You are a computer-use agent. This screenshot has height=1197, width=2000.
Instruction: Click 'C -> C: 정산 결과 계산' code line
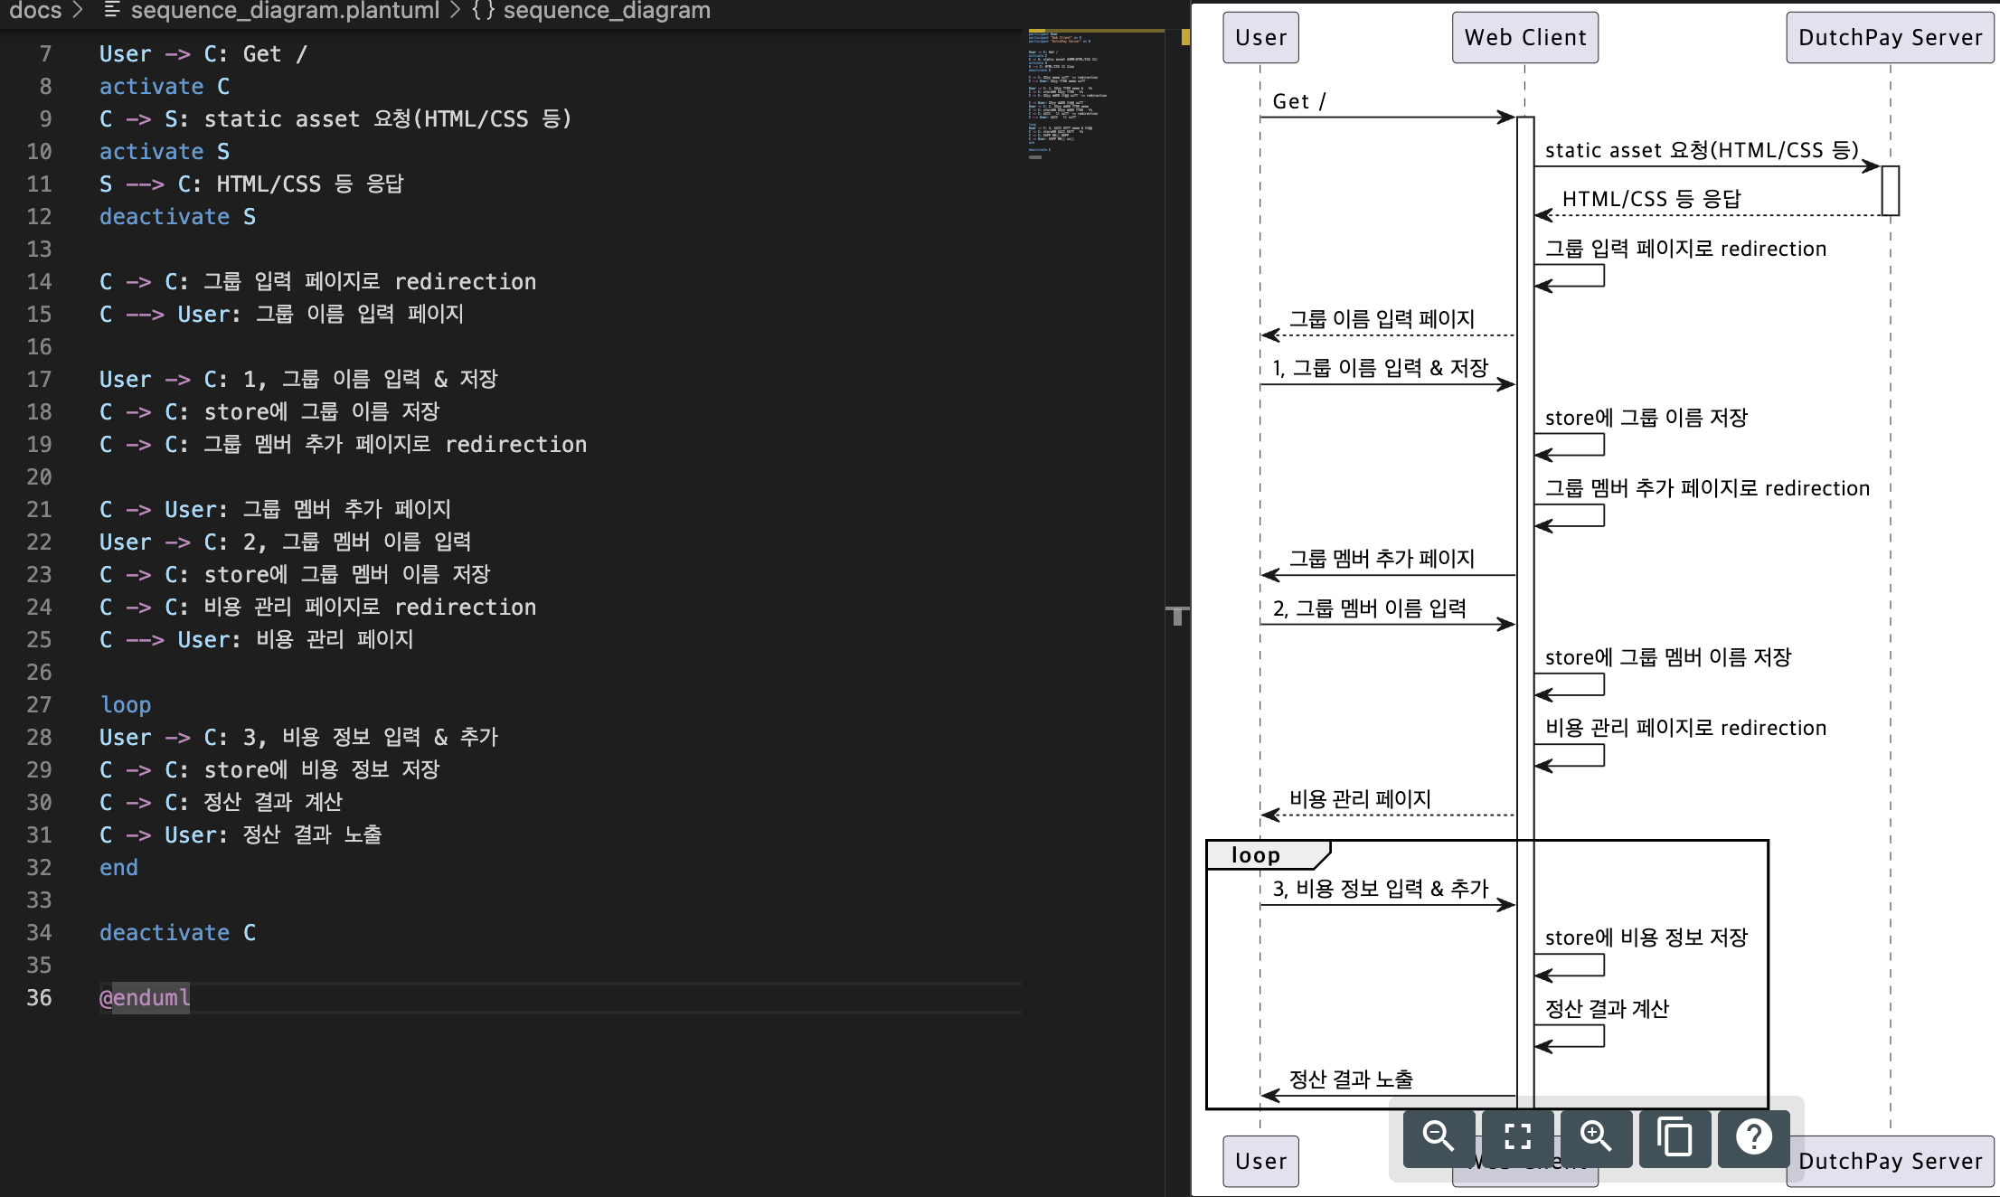(x=221, y=802)
